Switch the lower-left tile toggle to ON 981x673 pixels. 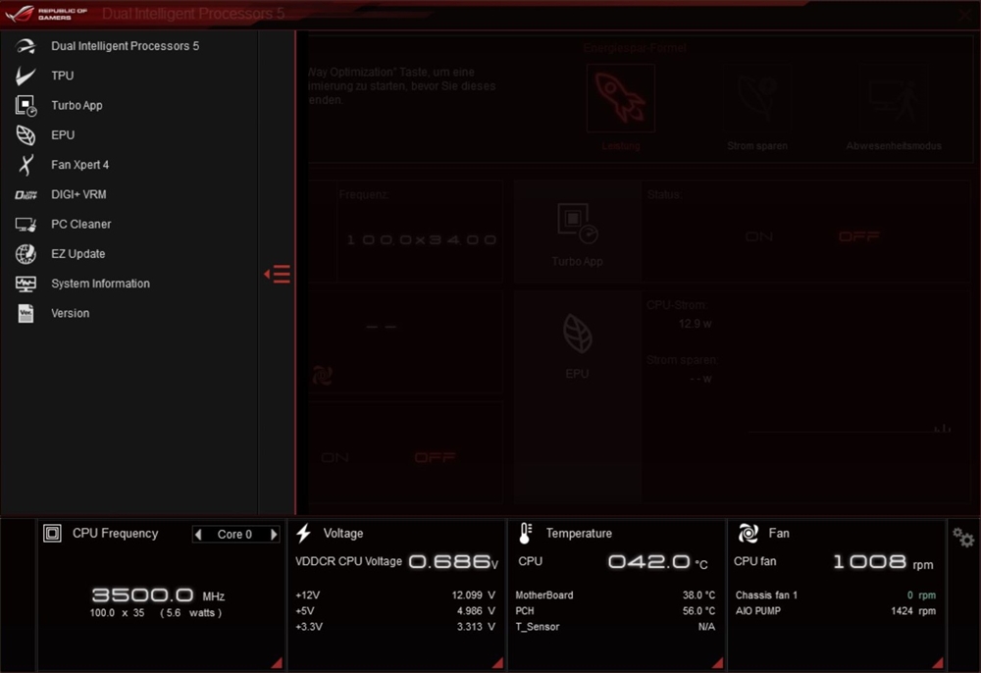click(335, 458)
